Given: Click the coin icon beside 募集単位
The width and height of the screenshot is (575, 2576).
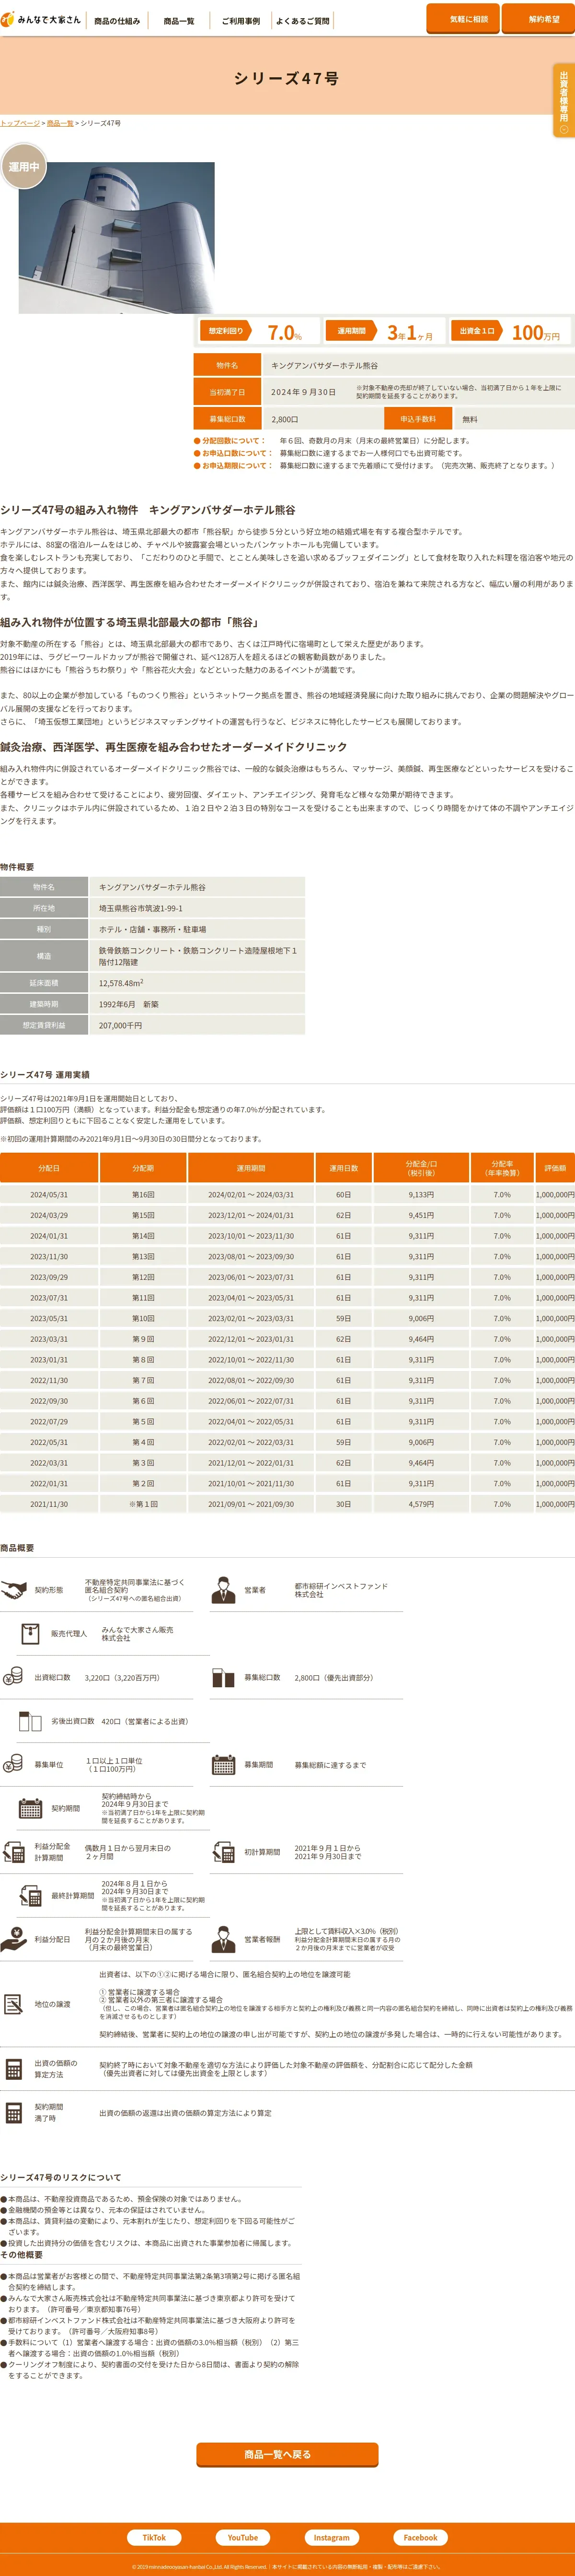Looking at the screenshot, I should point(13,1764).
